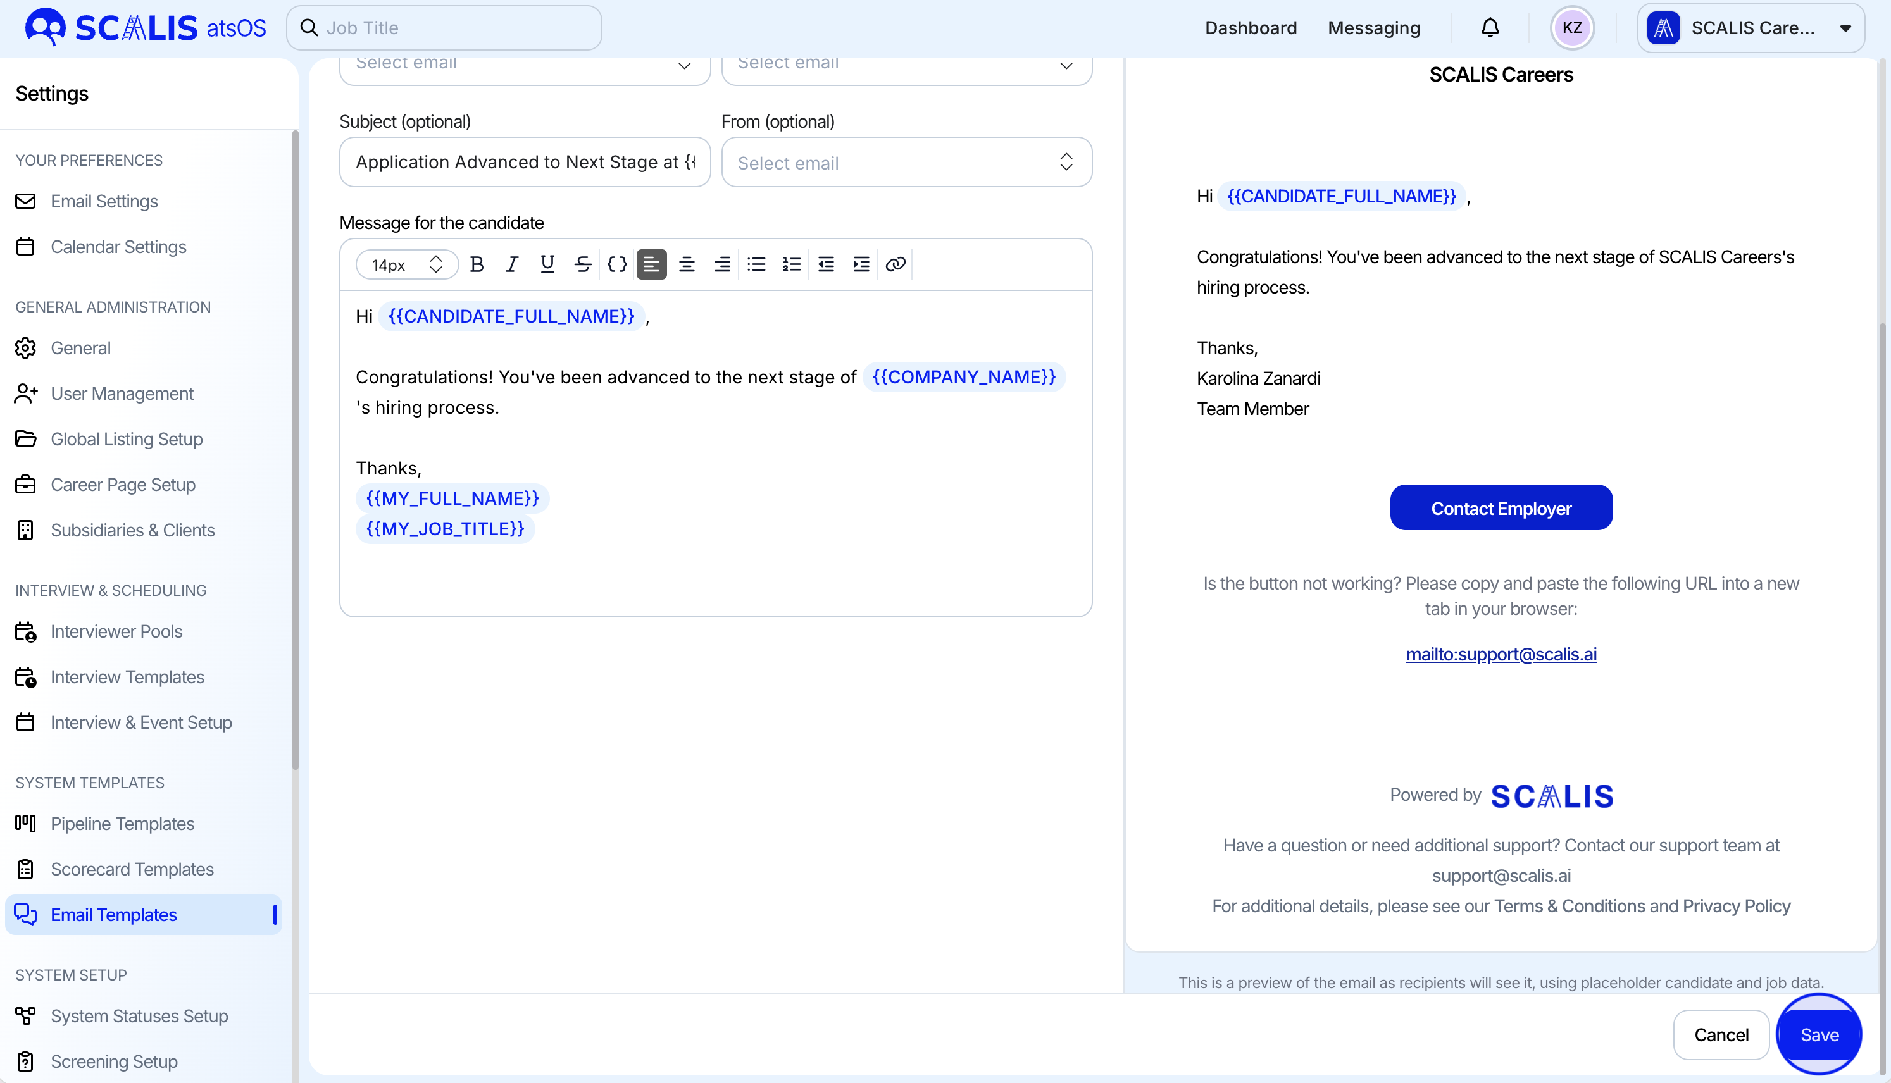Viewport: 1891px width, 1083px height.
Task: Expand the From email selector
Action: tap(906, 162)
